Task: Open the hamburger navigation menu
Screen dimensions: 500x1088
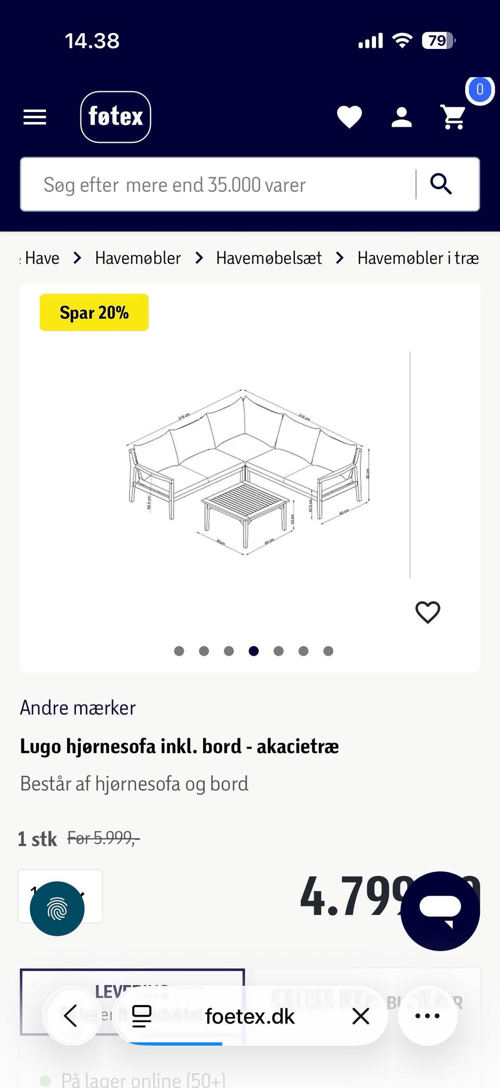Action: [x=35, y=117]
